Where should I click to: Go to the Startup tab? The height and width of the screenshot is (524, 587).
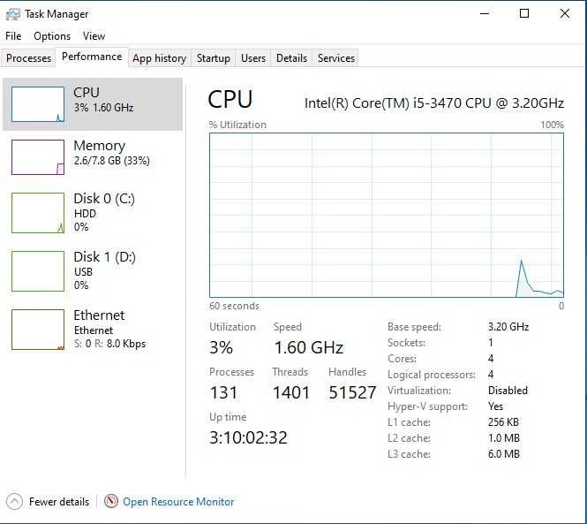[x=213, y=58]
